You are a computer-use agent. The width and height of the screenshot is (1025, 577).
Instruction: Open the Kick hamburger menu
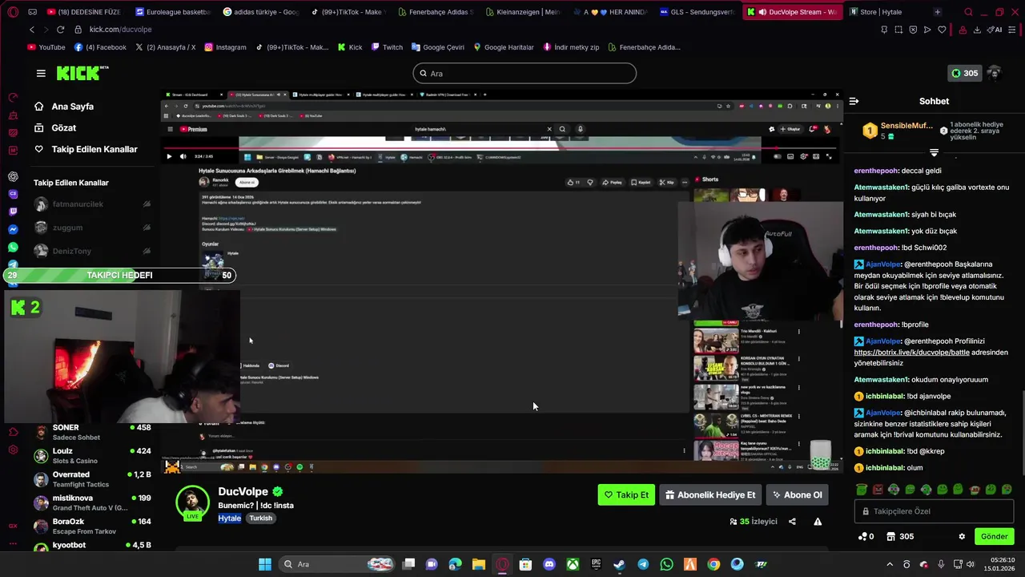(41, 73)
